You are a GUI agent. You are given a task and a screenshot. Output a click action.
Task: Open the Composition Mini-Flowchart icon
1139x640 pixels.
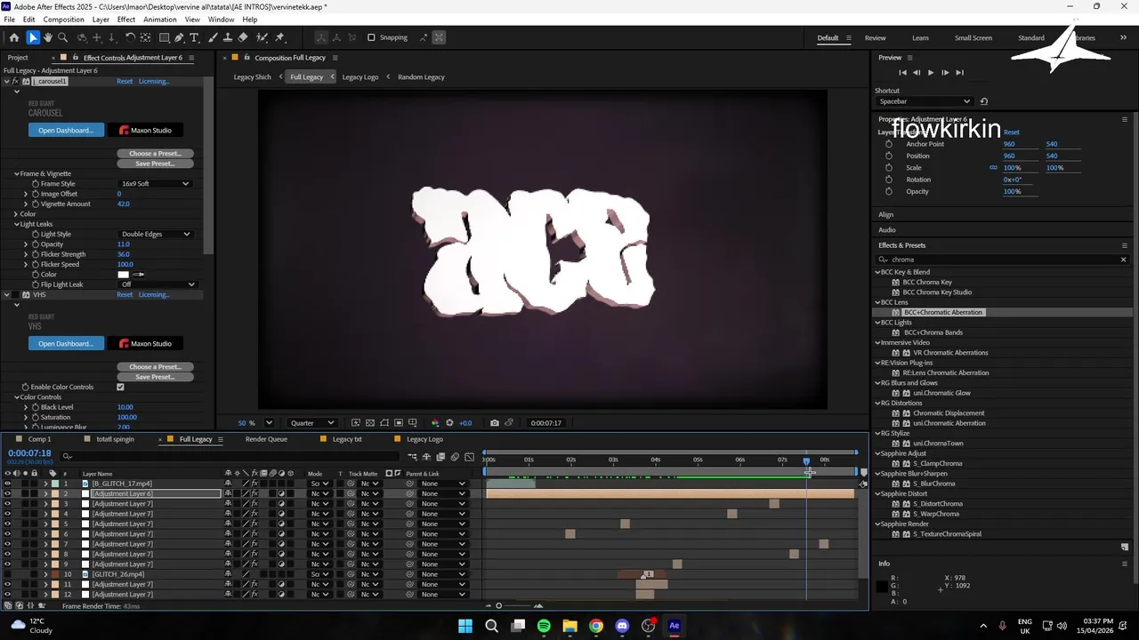[412, 457]
